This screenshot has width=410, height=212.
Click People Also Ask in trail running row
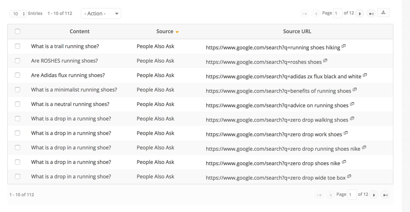click(x=155, y=46)
